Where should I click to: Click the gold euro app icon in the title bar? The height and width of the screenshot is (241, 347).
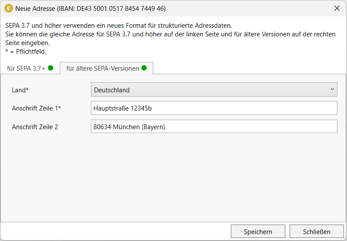pyautogui.click(x=9, y=9)
